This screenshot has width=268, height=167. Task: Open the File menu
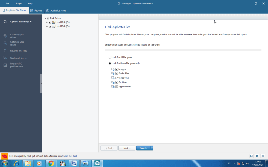pyautogui.click(x=7, y=3)
